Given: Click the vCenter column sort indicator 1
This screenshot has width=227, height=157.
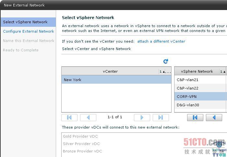Looking at the screenshot, I should click(x=162, y=71).
